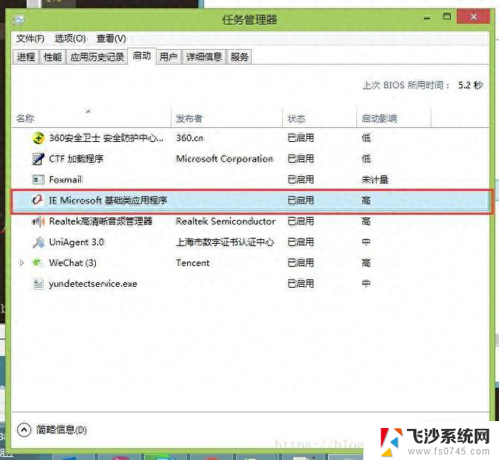Select the 启动 tab
Viewport: 499px width, 460px height.
(x=142, y=56)
